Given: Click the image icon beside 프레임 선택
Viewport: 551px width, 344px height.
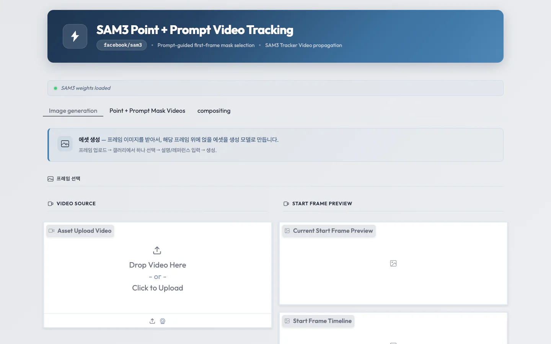Looking at the screenshot, I should (51, 179).
